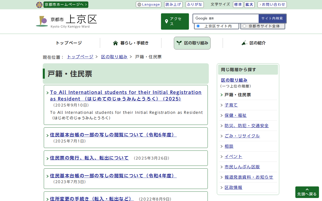The width and height of the screenshot is (322, 201).
Task: Click the Kyoto City emblem icon
Action: [x=39, y=5]
